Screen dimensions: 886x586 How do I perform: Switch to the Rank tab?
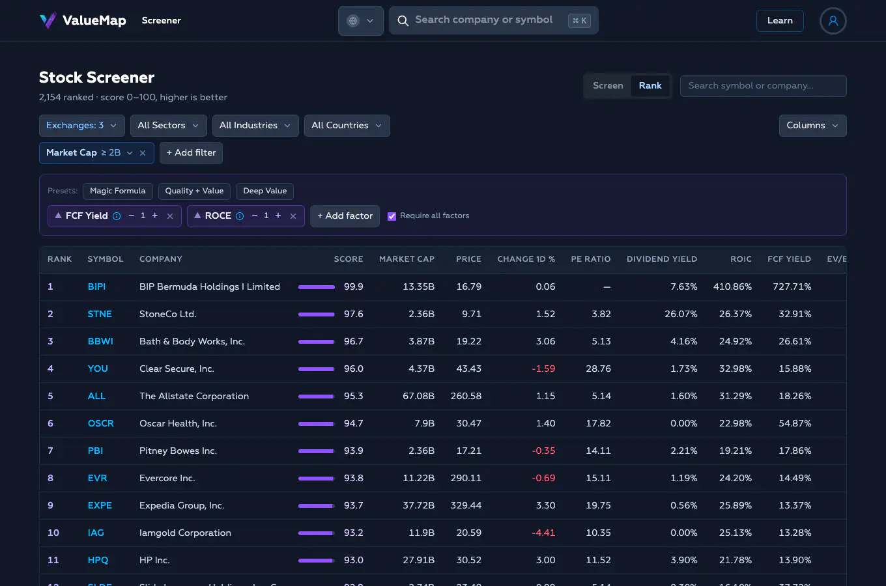(x=650, y=86)
